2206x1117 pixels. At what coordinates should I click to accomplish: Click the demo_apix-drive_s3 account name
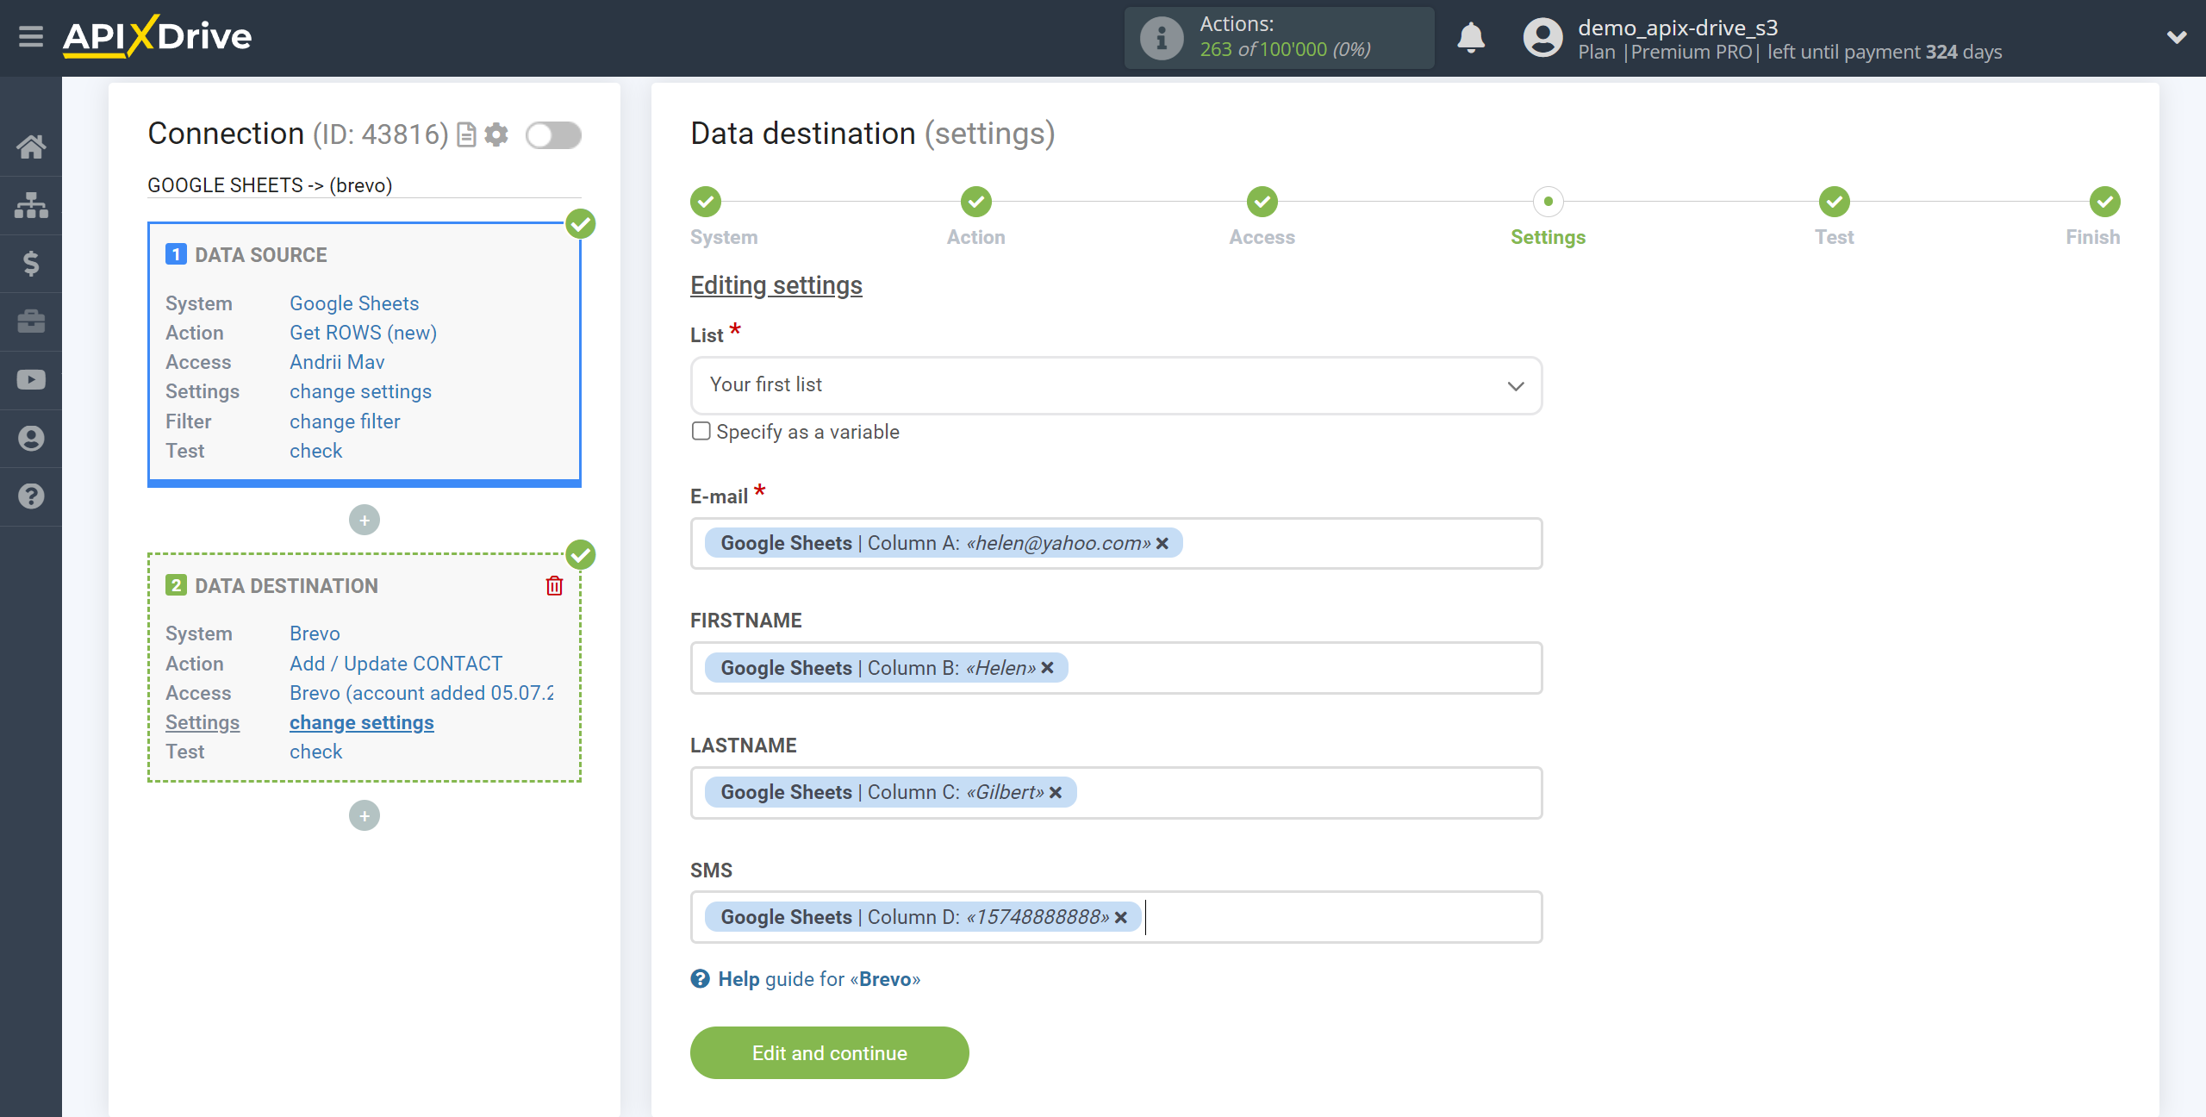coord(1678,28)
